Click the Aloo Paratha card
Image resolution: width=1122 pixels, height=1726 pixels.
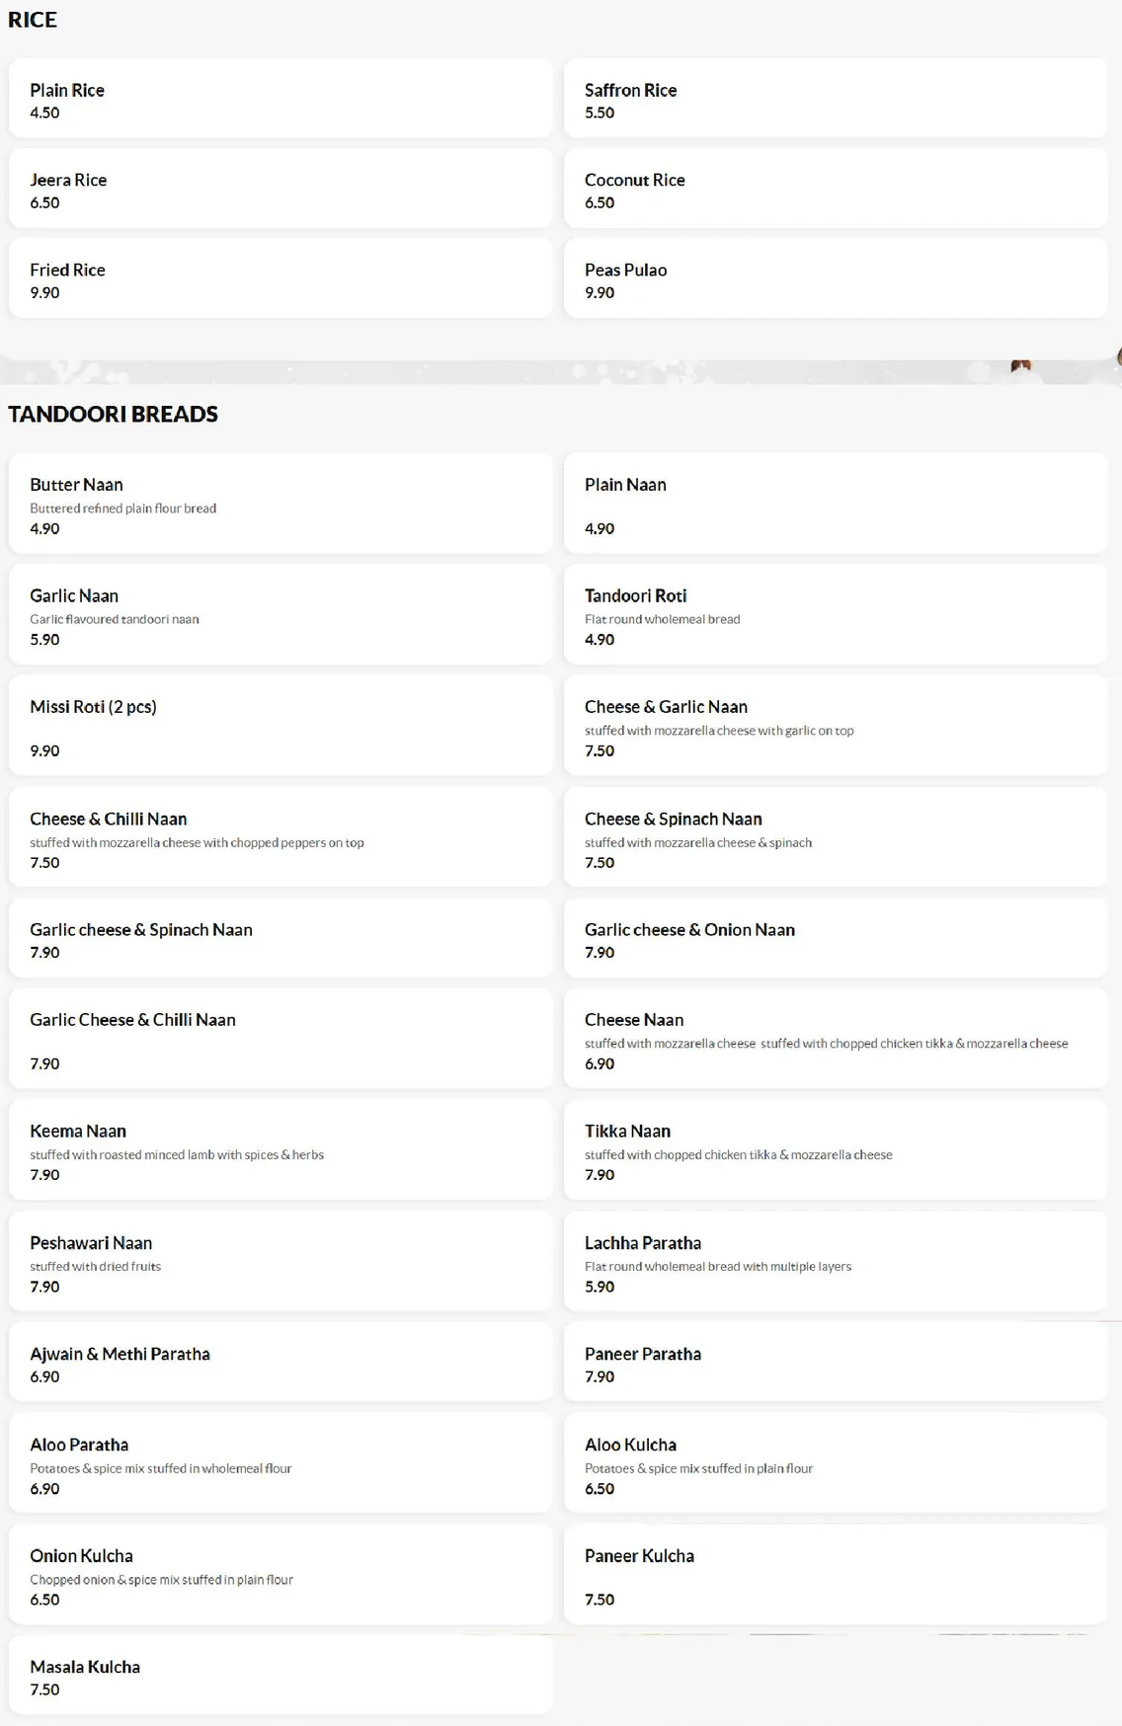(x=280, y=1463)
